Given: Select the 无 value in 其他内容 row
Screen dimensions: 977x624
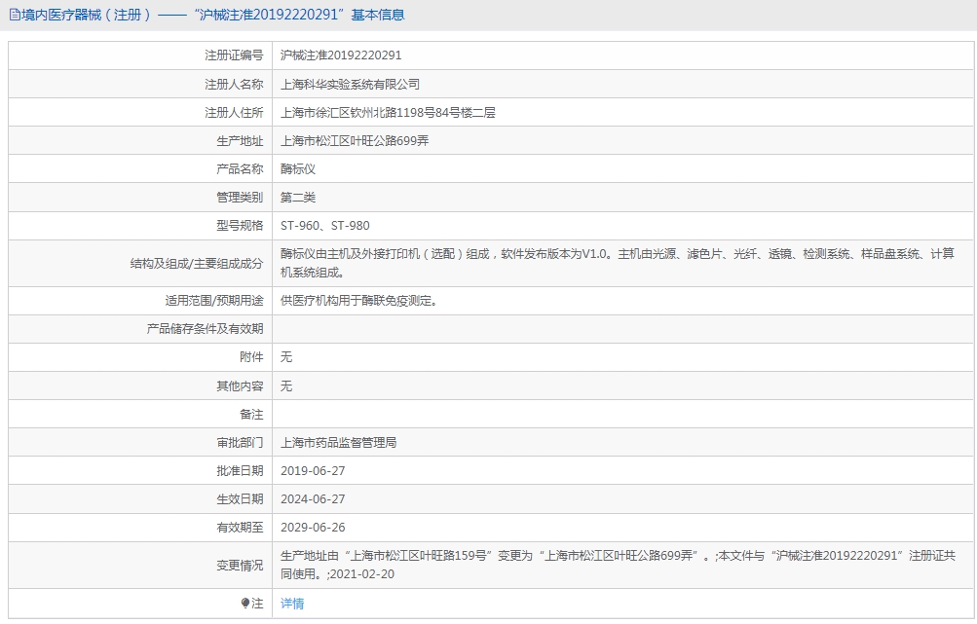Looking at the screenshot, I should pyautogui.click(x=286, y=386).
